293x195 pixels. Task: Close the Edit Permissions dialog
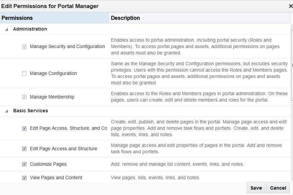291,6
